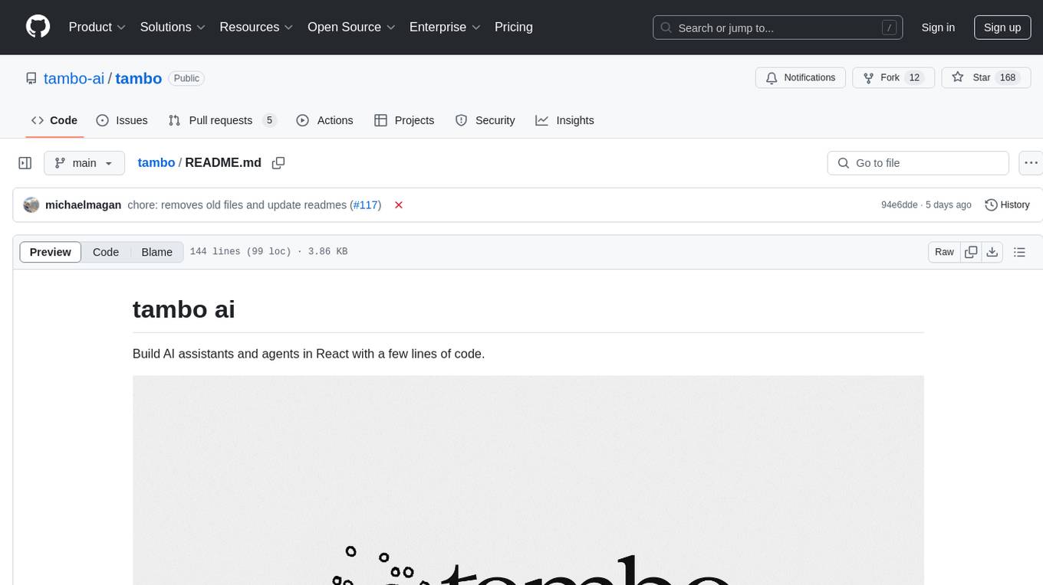
Task: Switch to the Code tab
Action: (x=54, y=120)
